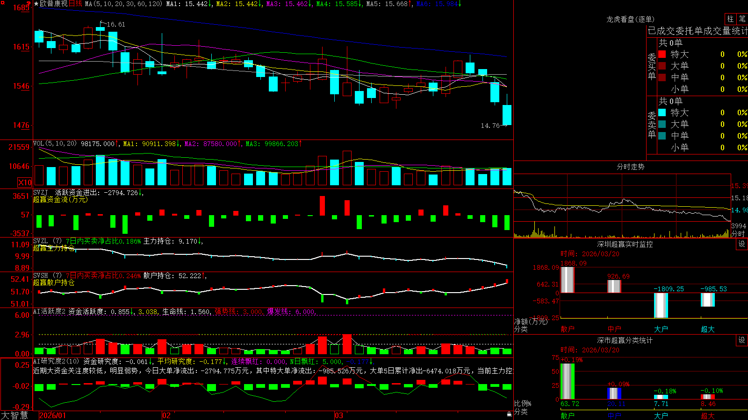Image resolution: width=748 pixels, height=420 pixels.
Task: Click the 分时走势 panel title
Action: 631,167
